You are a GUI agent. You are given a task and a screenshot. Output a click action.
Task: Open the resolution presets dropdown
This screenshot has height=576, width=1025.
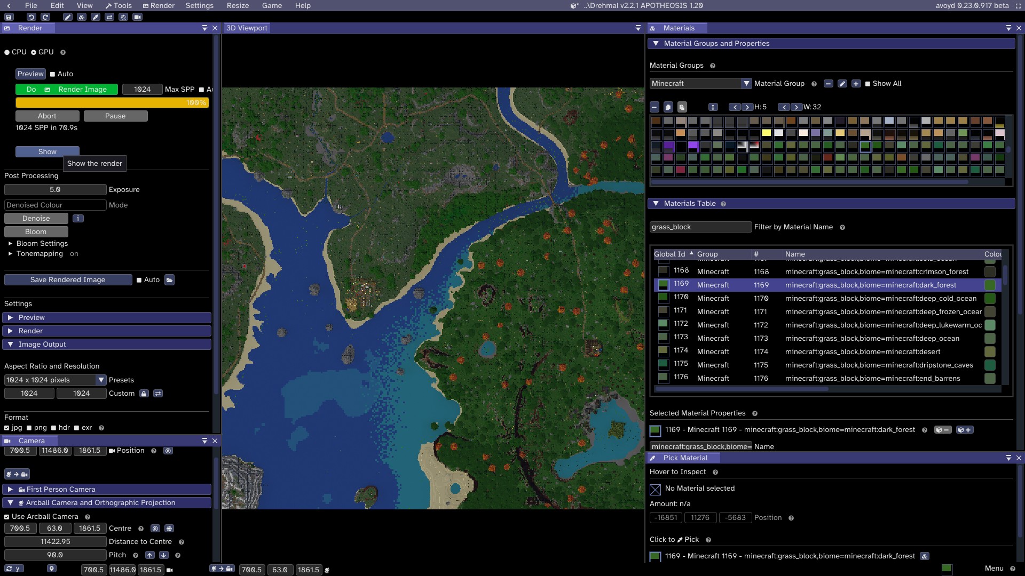[x=100, y=380]
